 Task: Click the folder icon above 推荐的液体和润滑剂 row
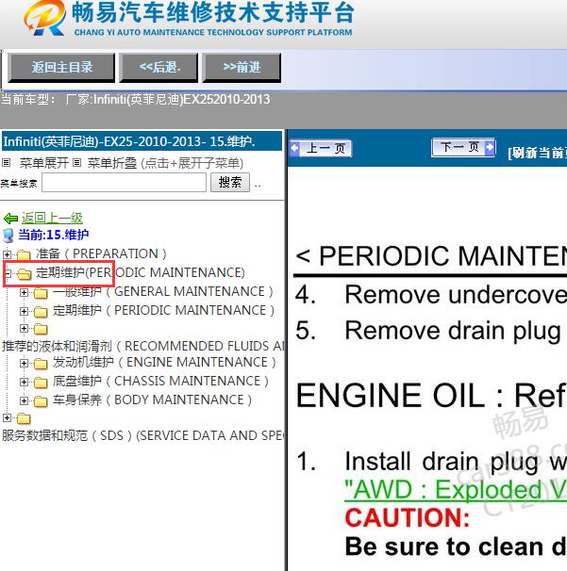click(41, 329)
